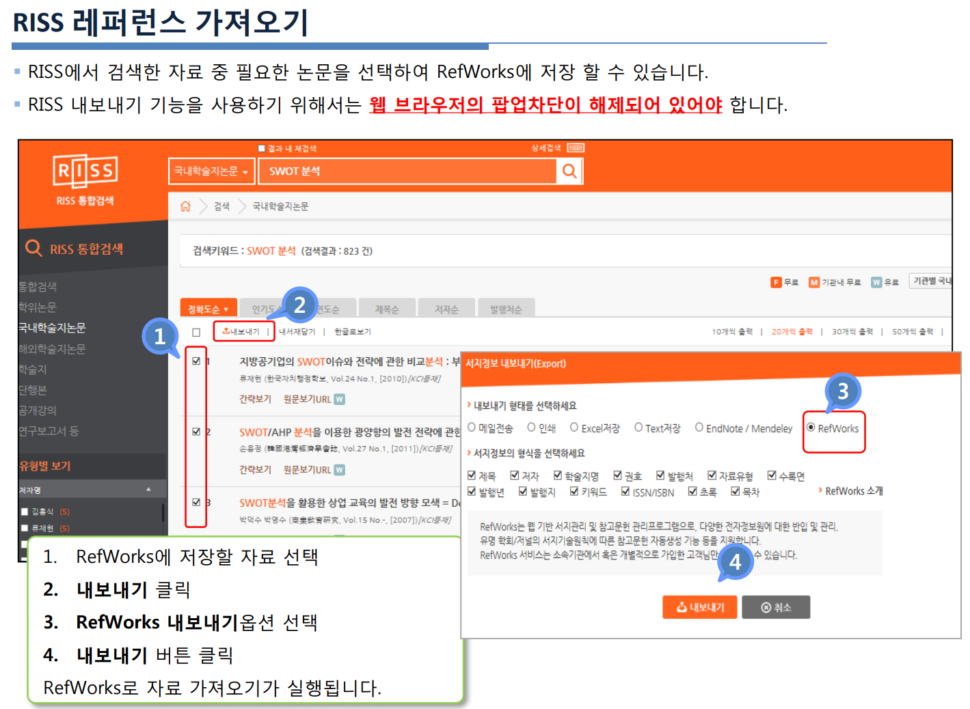Select the Excel저장 radio option

574,428
